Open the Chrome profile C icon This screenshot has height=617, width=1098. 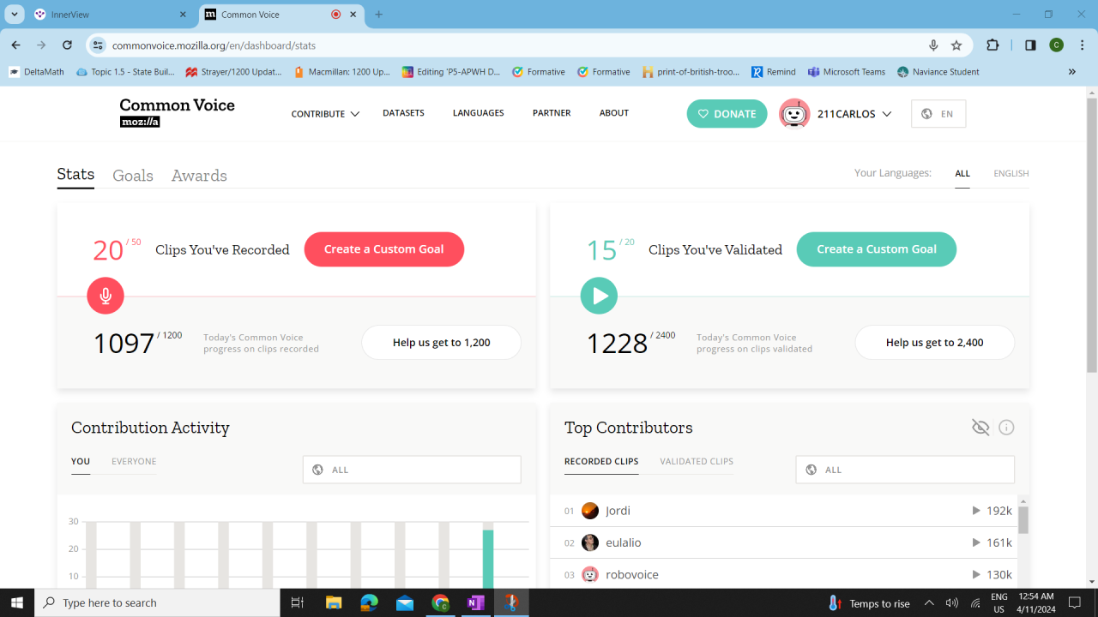1056,45
